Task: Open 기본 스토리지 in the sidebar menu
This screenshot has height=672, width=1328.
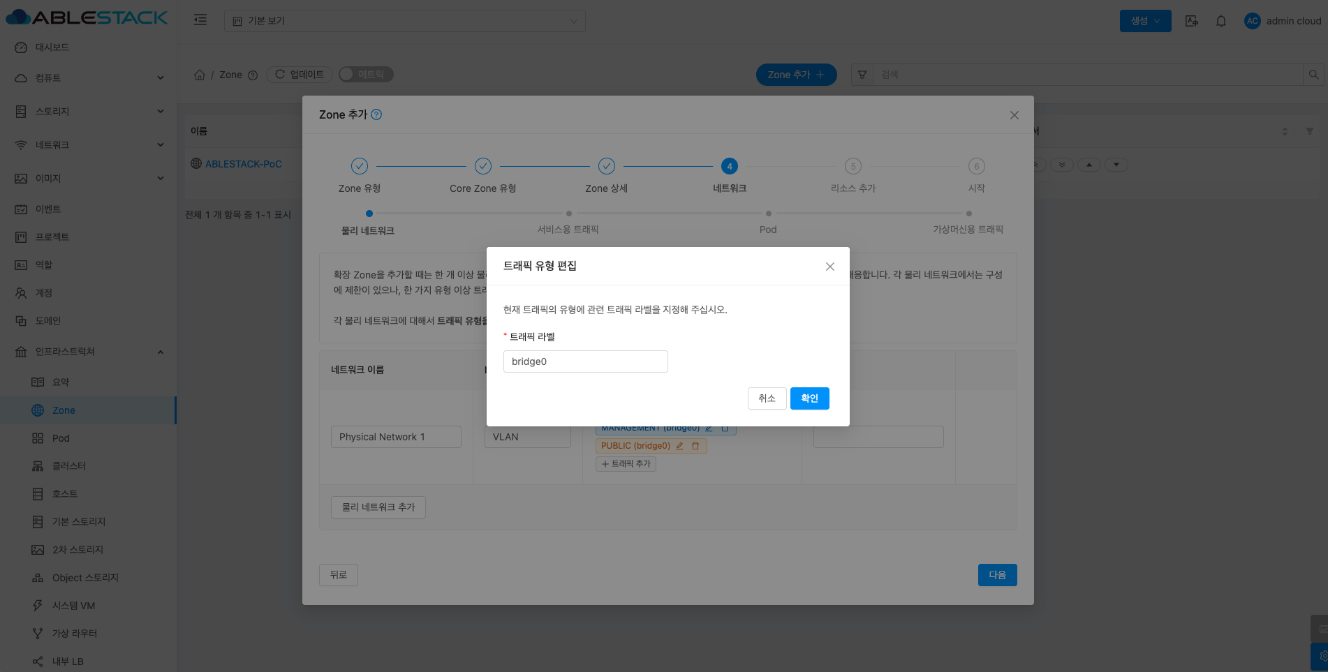Action: click(88, 522)
